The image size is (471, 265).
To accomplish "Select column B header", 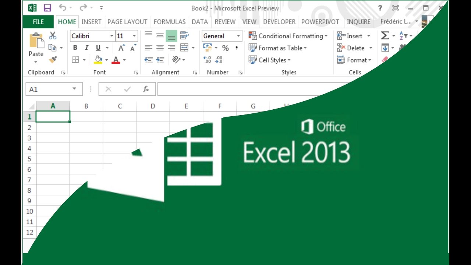I will tap(86, 106).
